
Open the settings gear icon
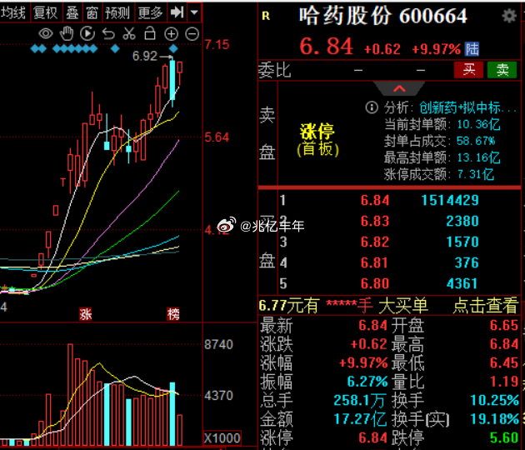pos(509,15)
